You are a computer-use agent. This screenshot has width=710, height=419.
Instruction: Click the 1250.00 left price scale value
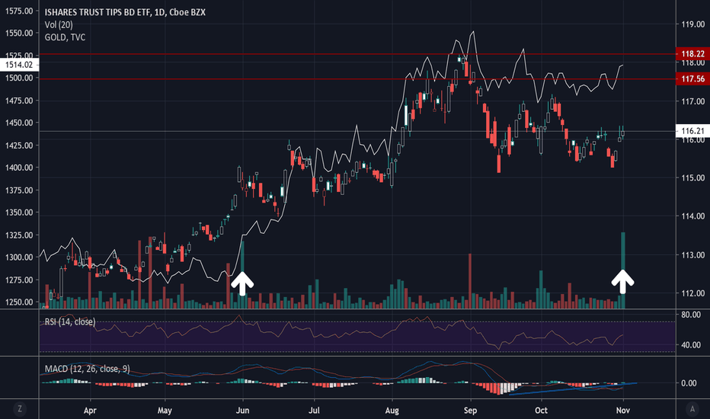point(19,302)
